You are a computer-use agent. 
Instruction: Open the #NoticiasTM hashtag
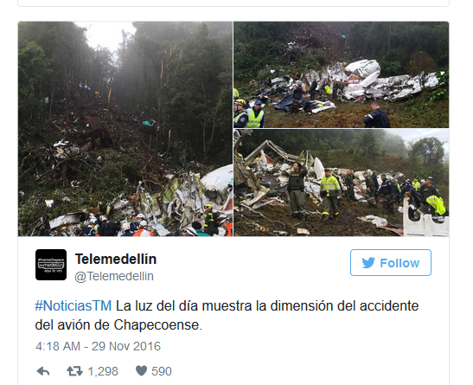pyautogui.click(x=74, y=305)
